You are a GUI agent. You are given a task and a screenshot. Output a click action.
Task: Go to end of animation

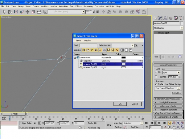click(x=164, y=123)
